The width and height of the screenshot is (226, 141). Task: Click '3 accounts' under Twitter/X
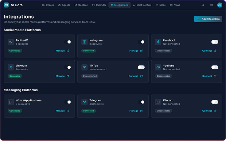pyautogui.click(x=22, y=44)
